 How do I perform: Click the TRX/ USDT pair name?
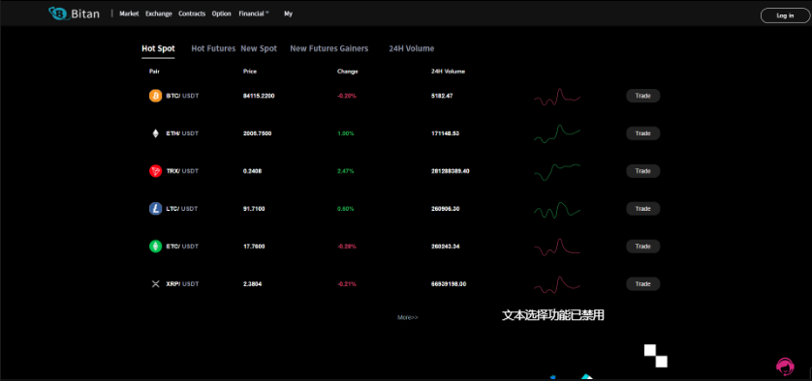(182, 171)
